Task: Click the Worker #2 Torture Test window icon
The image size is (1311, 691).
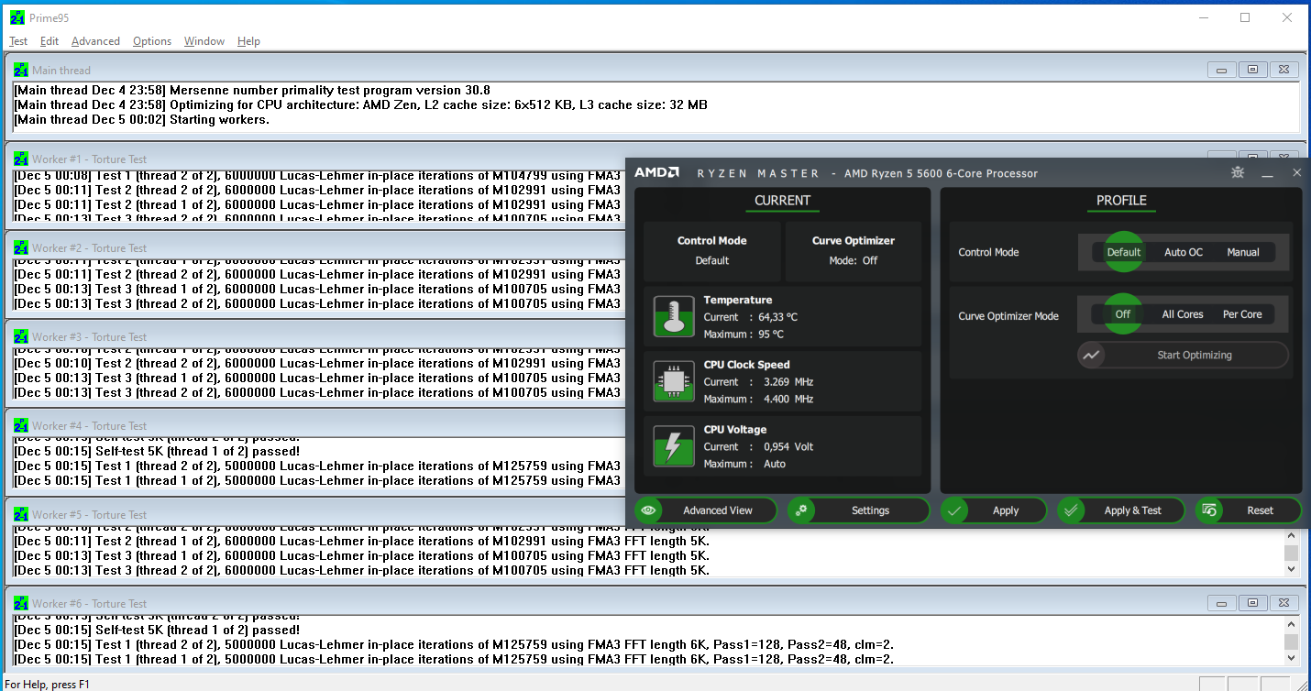Action: click(21, 247)
